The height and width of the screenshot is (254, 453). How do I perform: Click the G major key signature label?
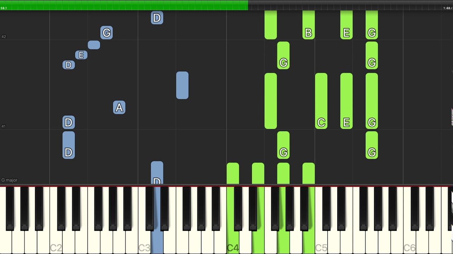click(9, 180)
